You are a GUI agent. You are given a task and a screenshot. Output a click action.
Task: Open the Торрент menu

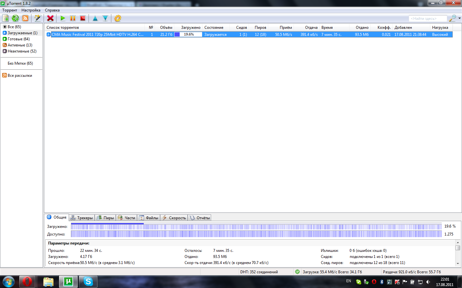pos(10,10)
